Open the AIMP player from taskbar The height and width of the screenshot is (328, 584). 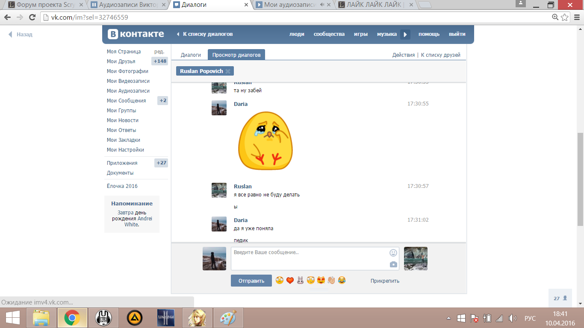coord(135,318)
